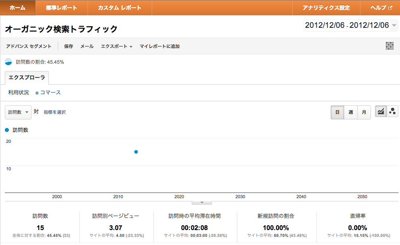Click 指標を選択 link
Screen dimensions: 400x245
[54, 112]
